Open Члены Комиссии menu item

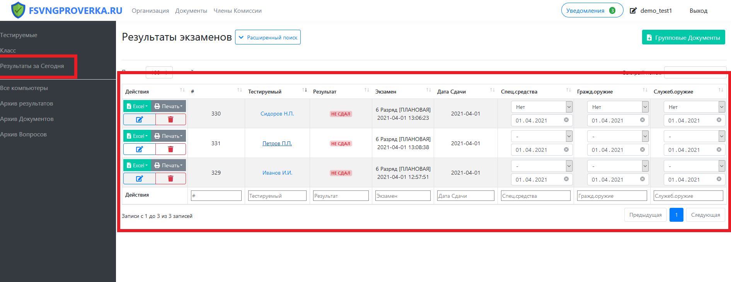(237, 11)
